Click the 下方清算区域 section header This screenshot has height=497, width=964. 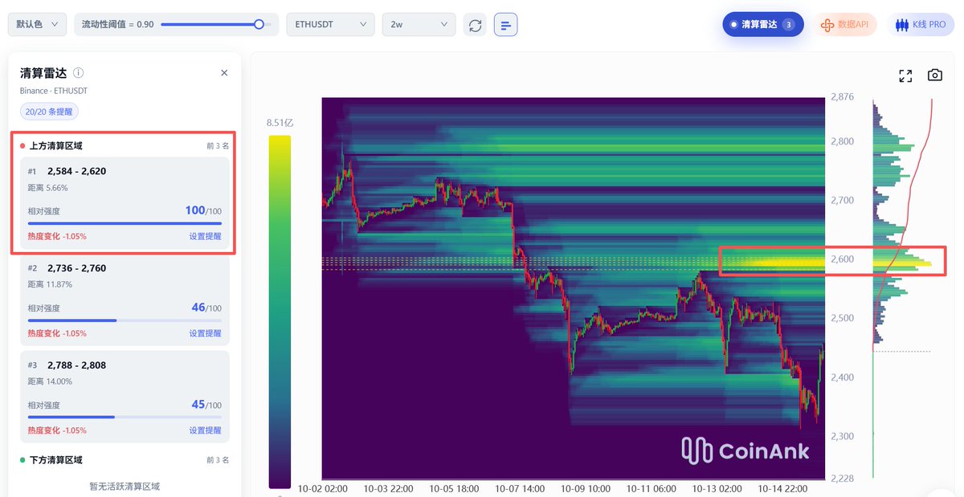55,460
